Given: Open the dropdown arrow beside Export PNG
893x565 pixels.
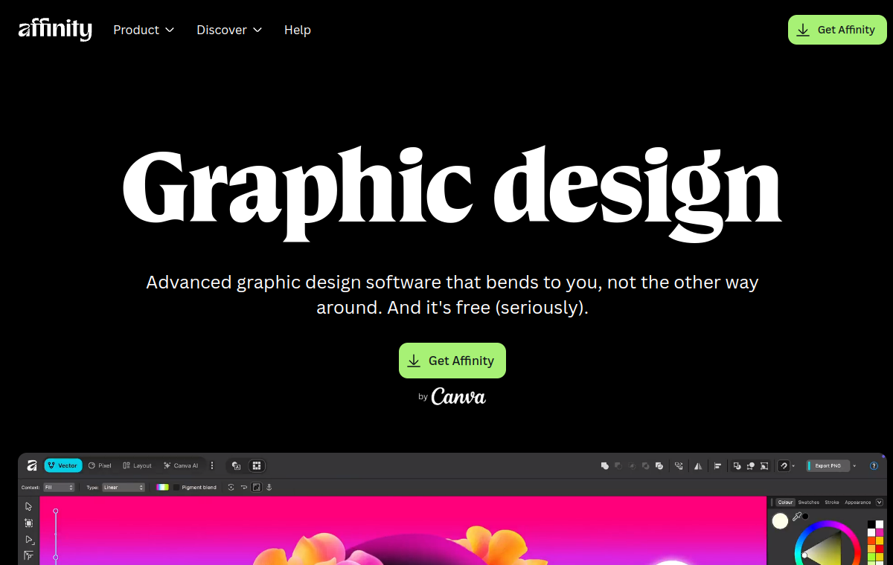Looking at the screenshot, I should coord(854,465).
